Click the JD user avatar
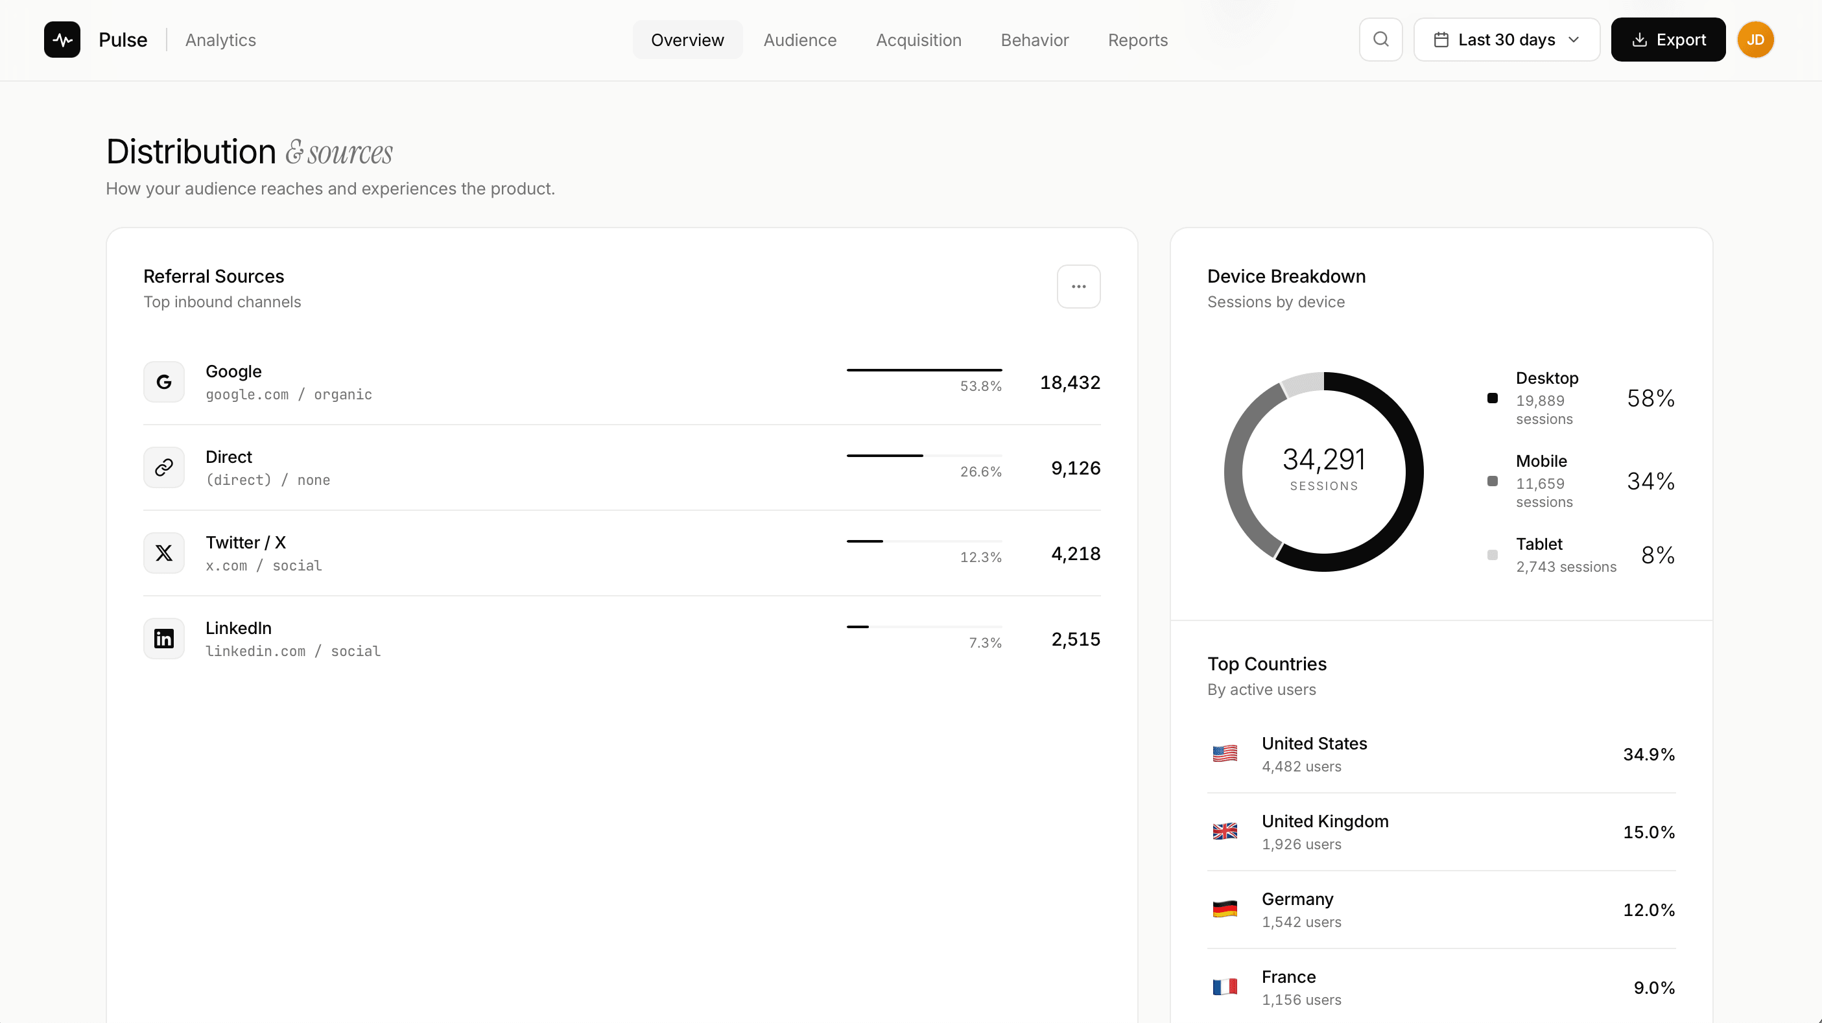Viewport: 1822px width, 1023px height. 1755,40
